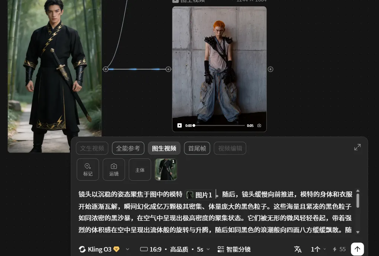Image resolution: width=379 pixels, height=256 pixels.
Task: Click the 主体 subject button
Action: point(140,170)
